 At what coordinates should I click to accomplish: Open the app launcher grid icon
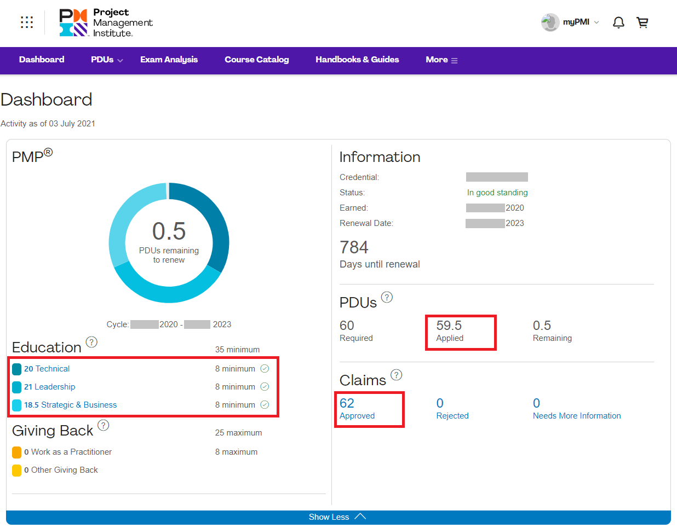[27, 22]
